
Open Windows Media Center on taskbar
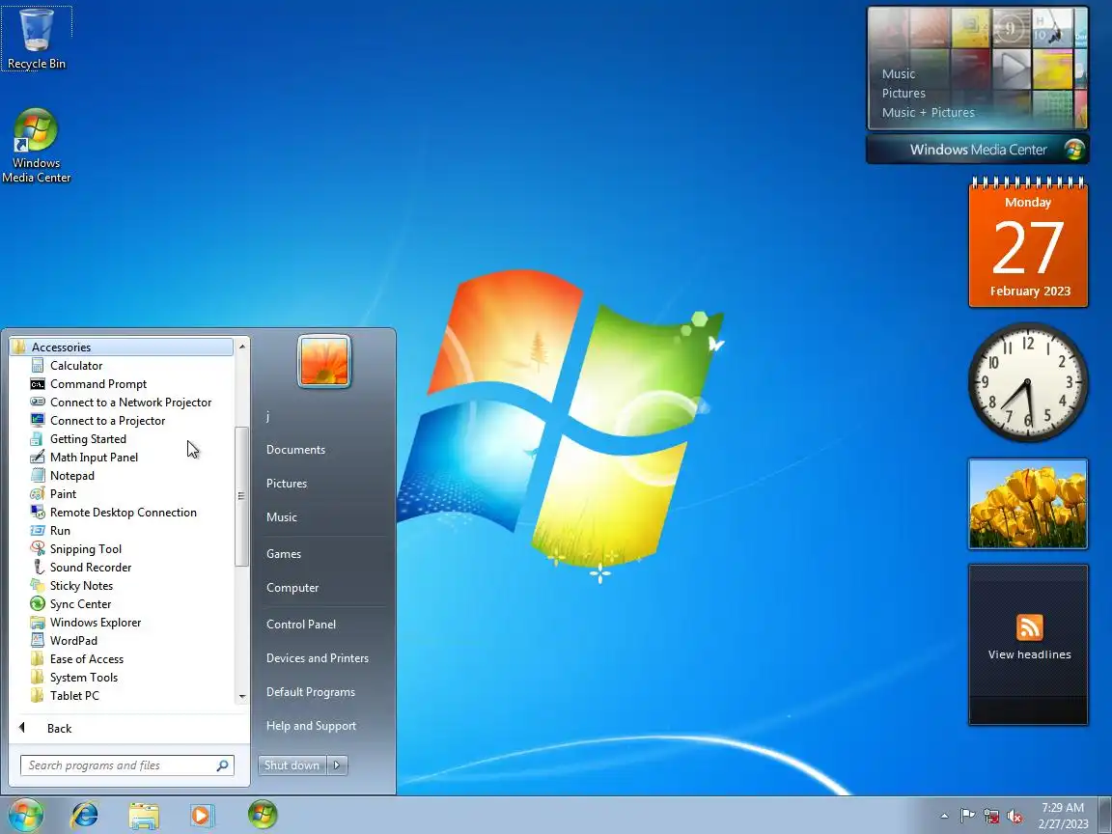[263, 815]
